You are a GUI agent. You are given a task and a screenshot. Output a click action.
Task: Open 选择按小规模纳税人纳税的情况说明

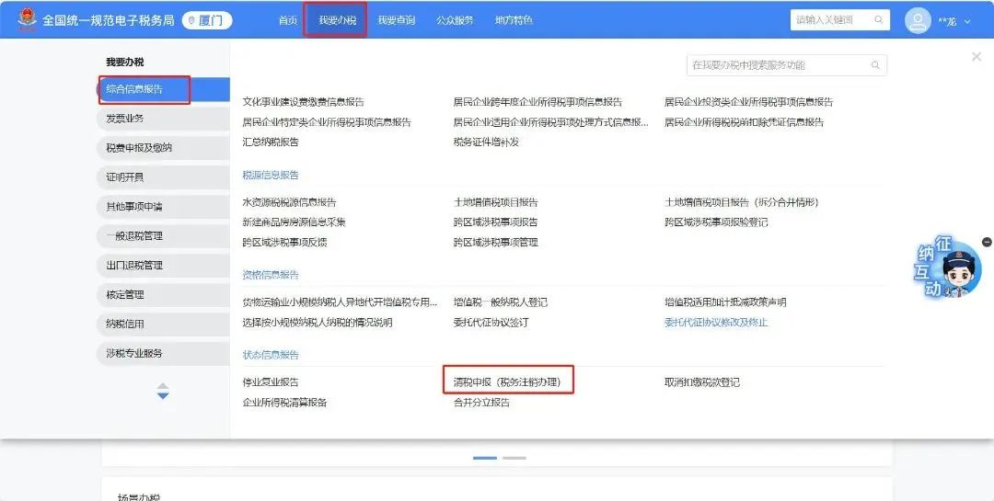coord(317,323)
